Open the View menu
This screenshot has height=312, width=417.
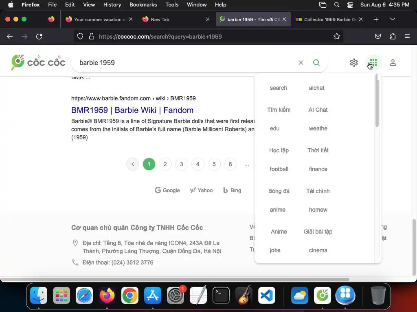click(x=89, y=5)
